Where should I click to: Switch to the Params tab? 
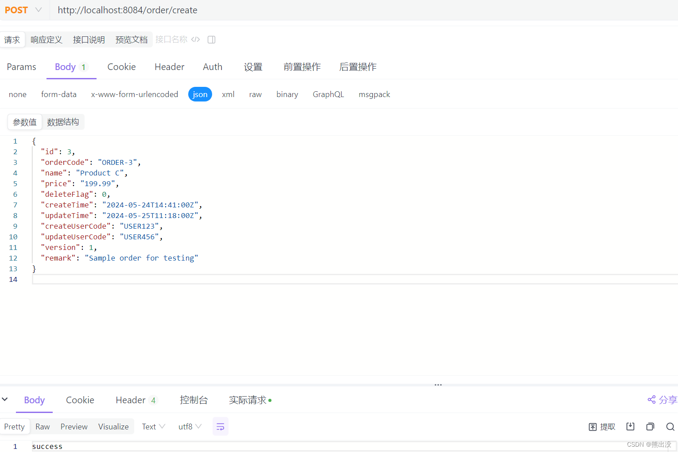21,67
